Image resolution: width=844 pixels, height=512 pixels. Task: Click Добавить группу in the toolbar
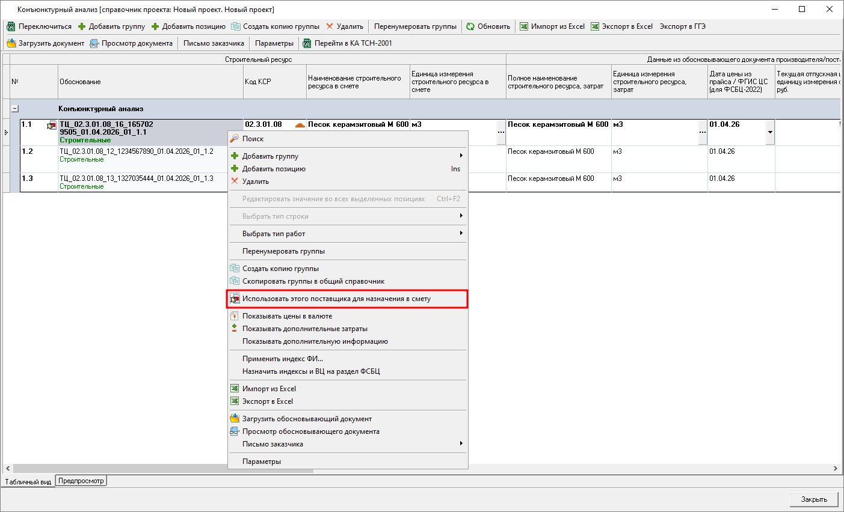112,26
